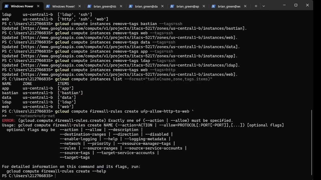Viewport: 321px width, 180px height.
Task: Switch to the brian_green@we tab
Action: (229, 6)
